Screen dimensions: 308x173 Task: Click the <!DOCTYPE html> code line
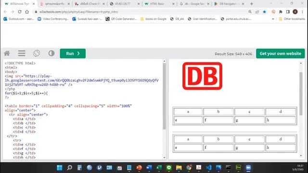coord(20,63)
